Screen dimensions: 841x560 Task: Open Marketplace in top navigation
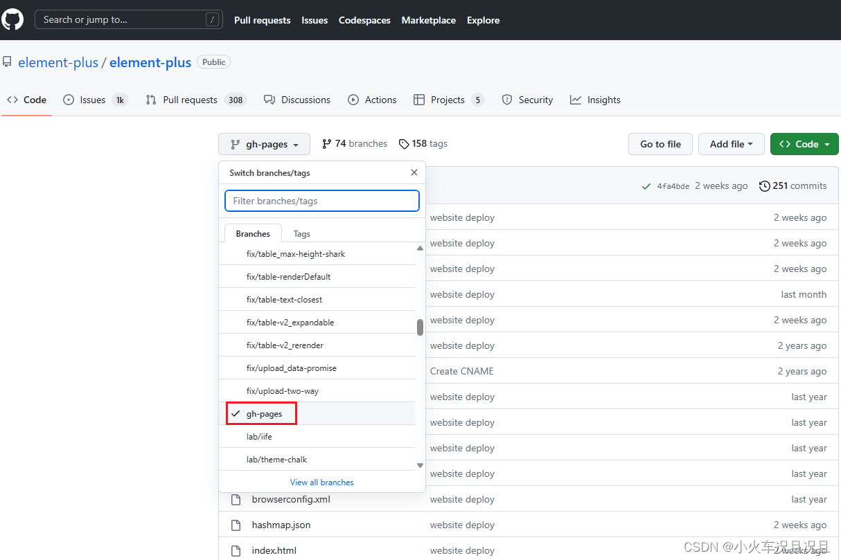429,20
